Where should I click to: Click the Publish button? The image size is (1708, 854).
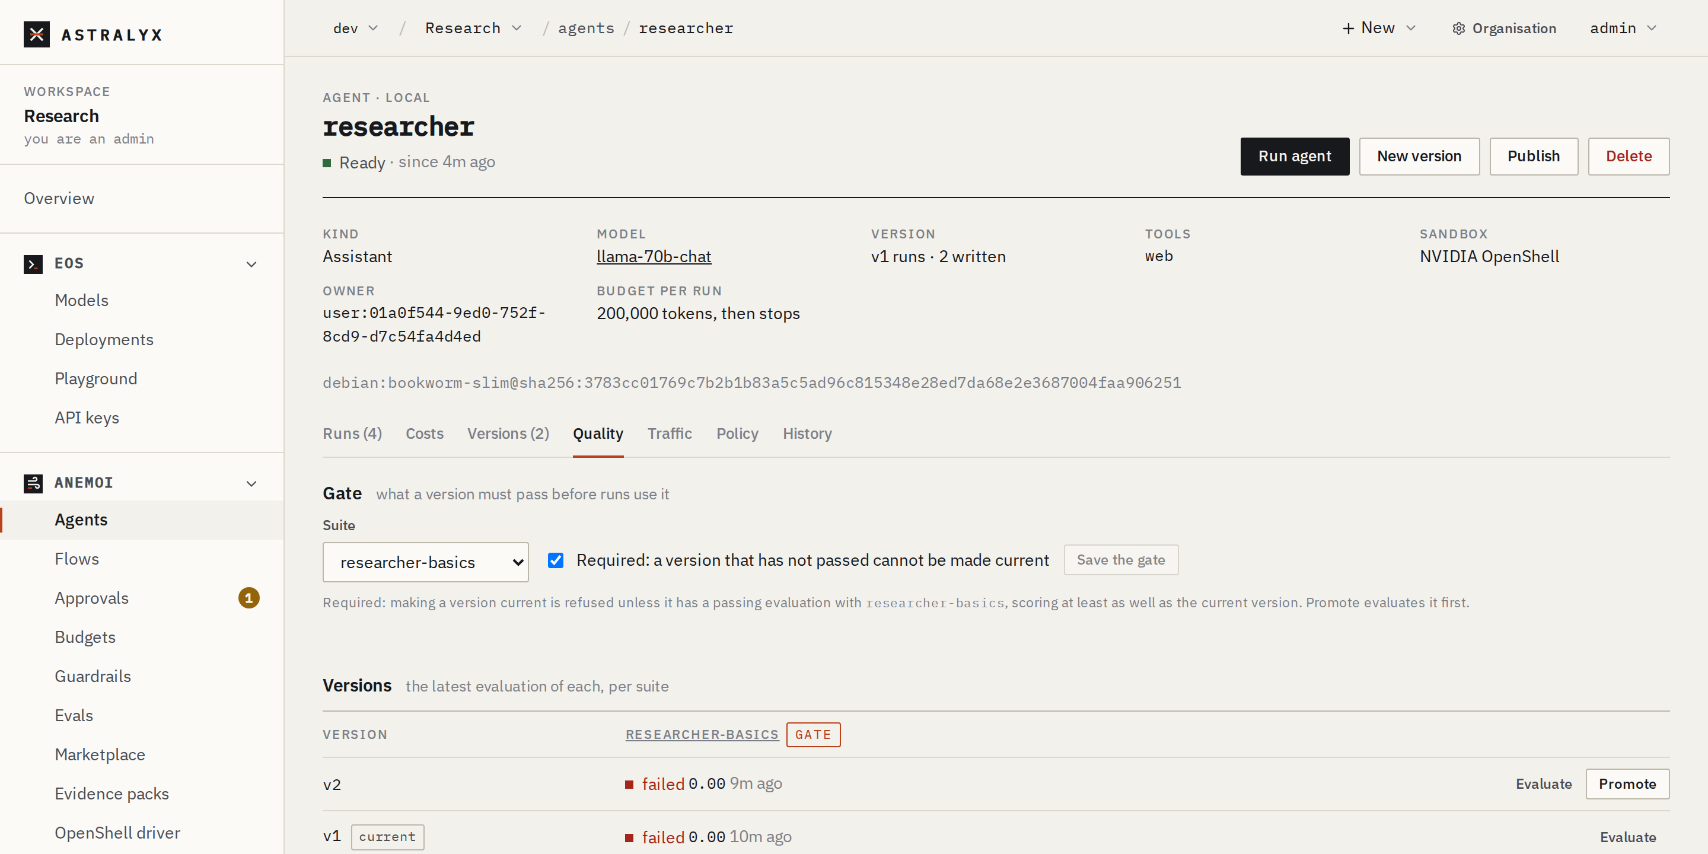(1533, 157)
